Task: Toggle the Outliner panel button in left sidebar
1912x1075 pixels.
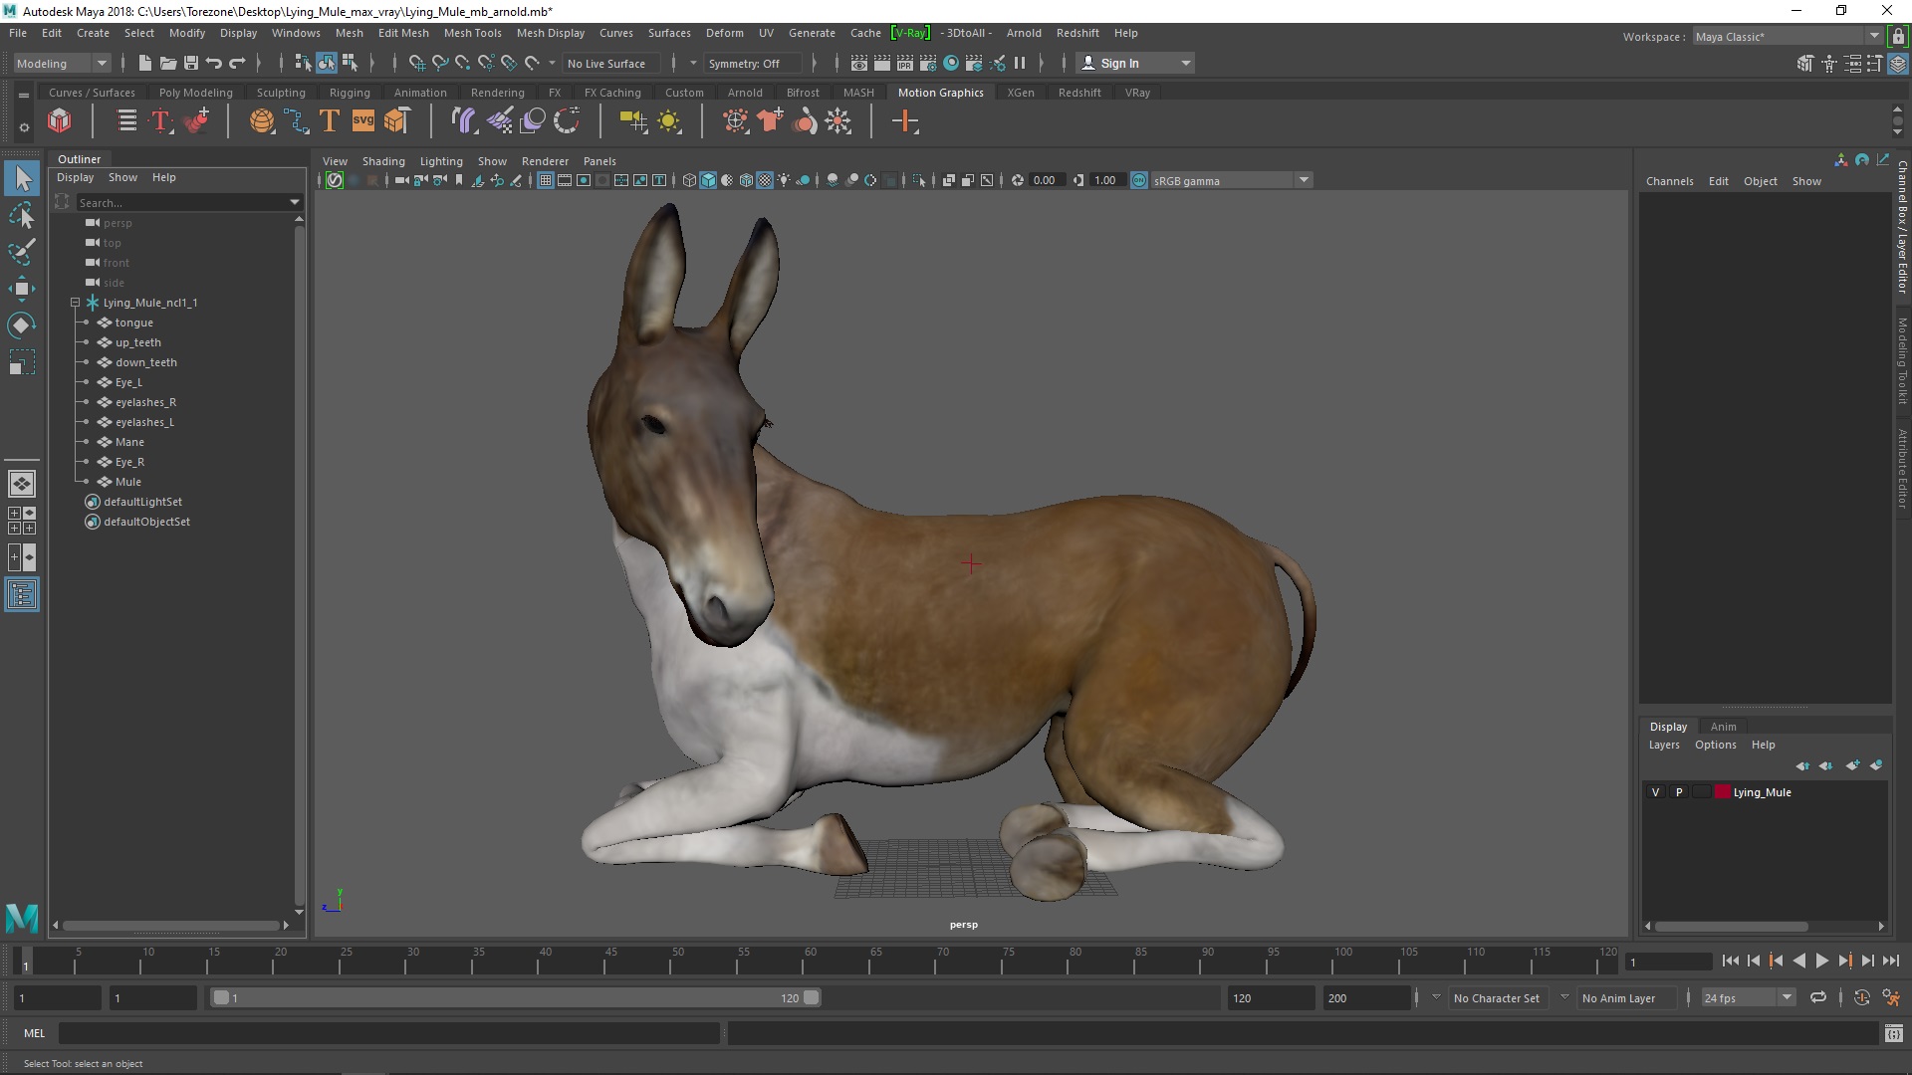Action: pyautogui.click(x=21, y=595)
